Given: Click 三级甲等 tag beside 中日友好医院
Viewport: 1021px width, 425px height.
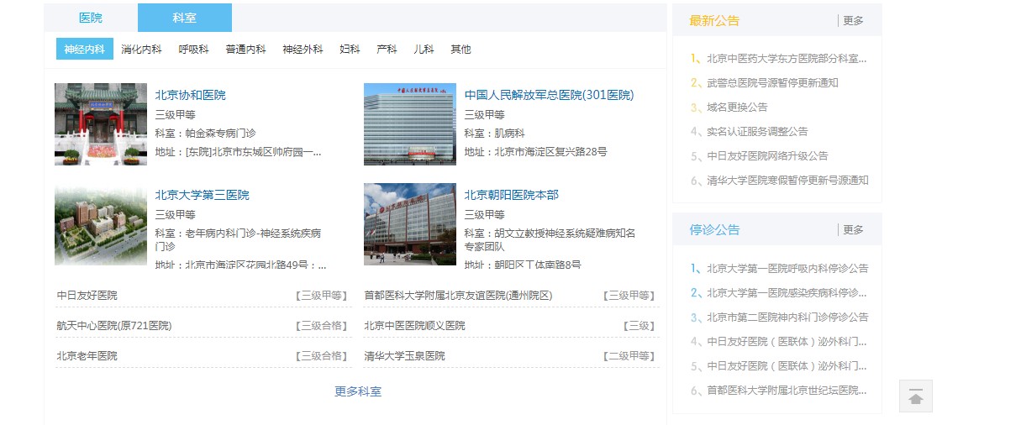Looking at the screenshot, I should (321, 296).
